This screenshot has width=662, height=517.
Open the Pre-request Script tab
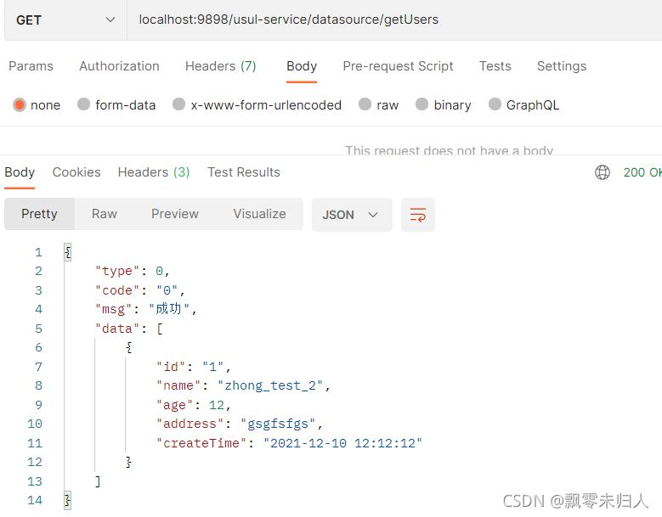pyautogui.click(x=398, y=66)
